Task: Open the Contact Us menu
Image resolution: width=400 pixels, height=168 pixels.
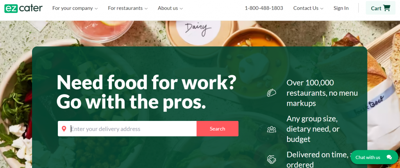Action: click(308, 8)
